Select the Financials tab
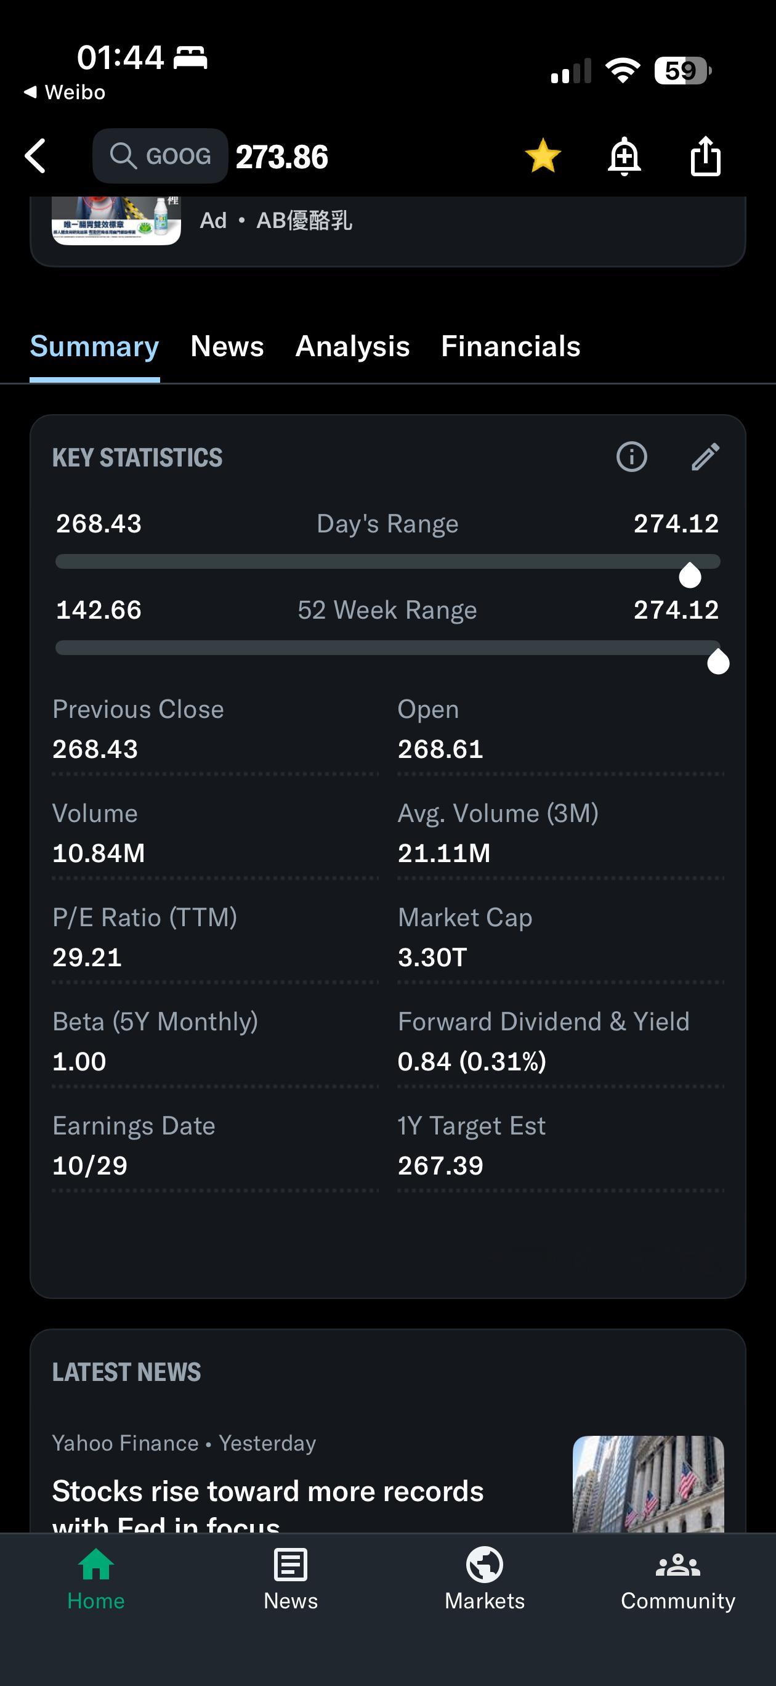The width and height of the screenshot is (776, 1686). click(x=511, y=346)
